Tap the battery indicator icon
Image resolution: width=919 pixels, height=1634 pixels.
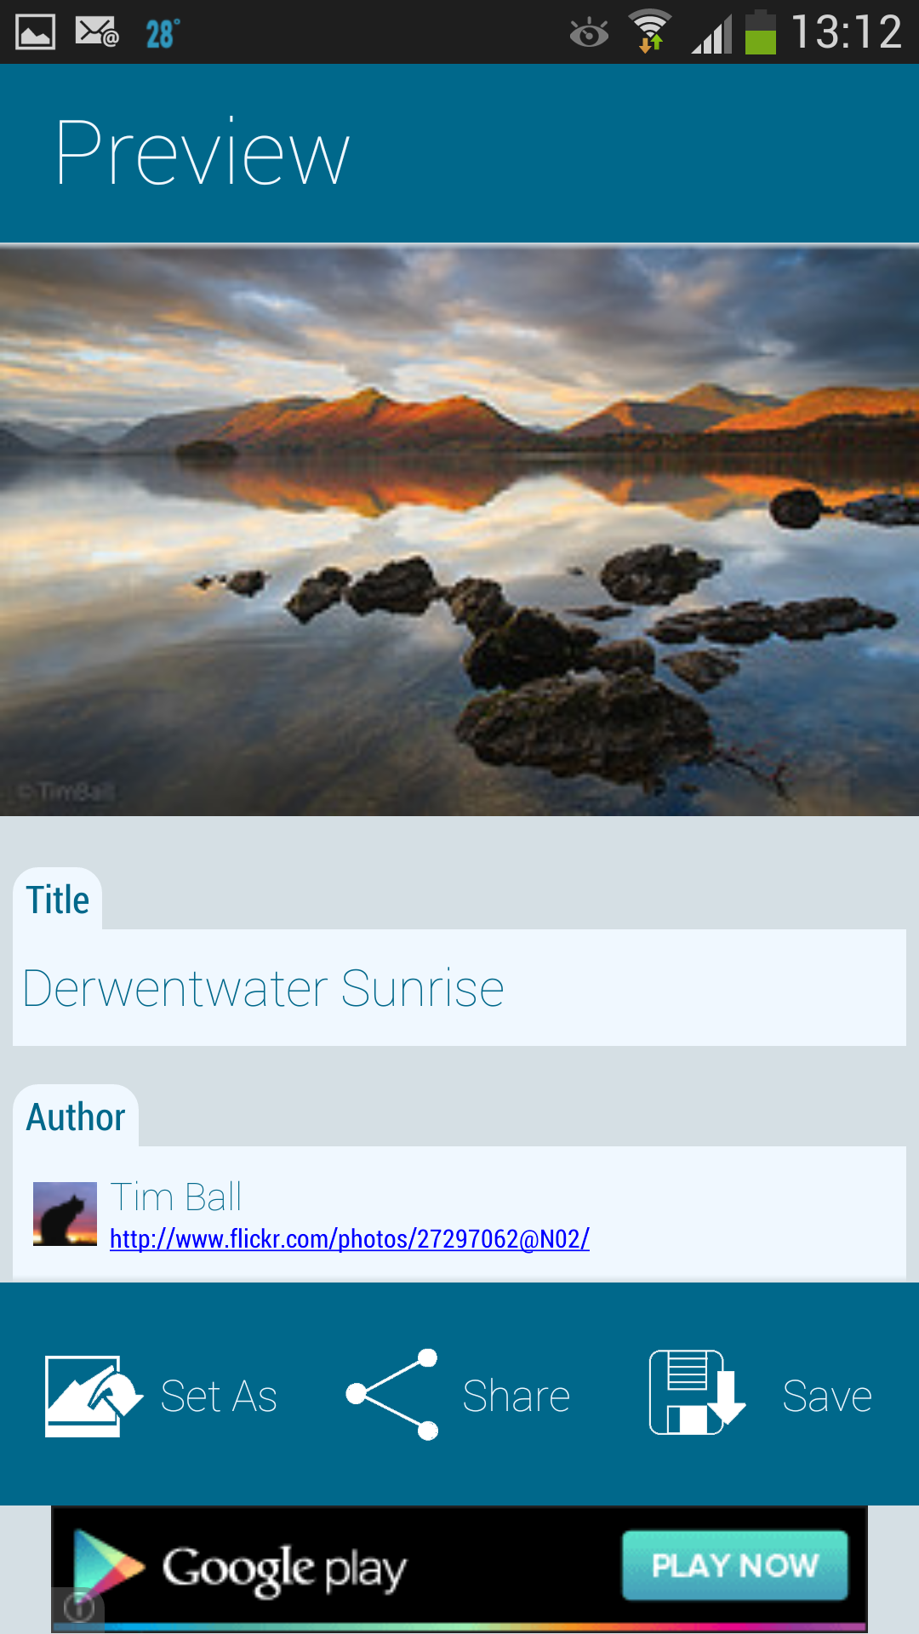760,32
